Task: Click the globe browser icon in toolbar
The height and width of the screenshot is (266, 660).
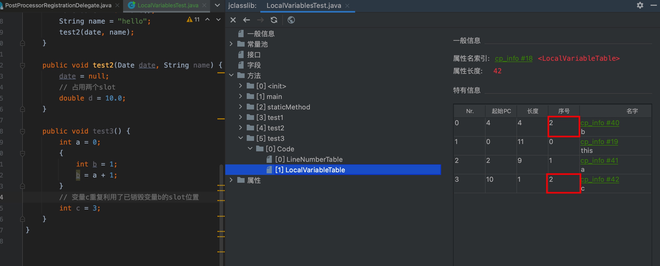Action: (291, 20)
